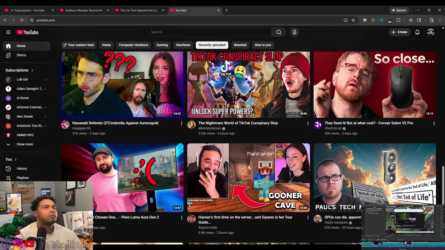Open Chrome three-dot menu
This screenshot has width=445, height=250.
coord(440,20)
